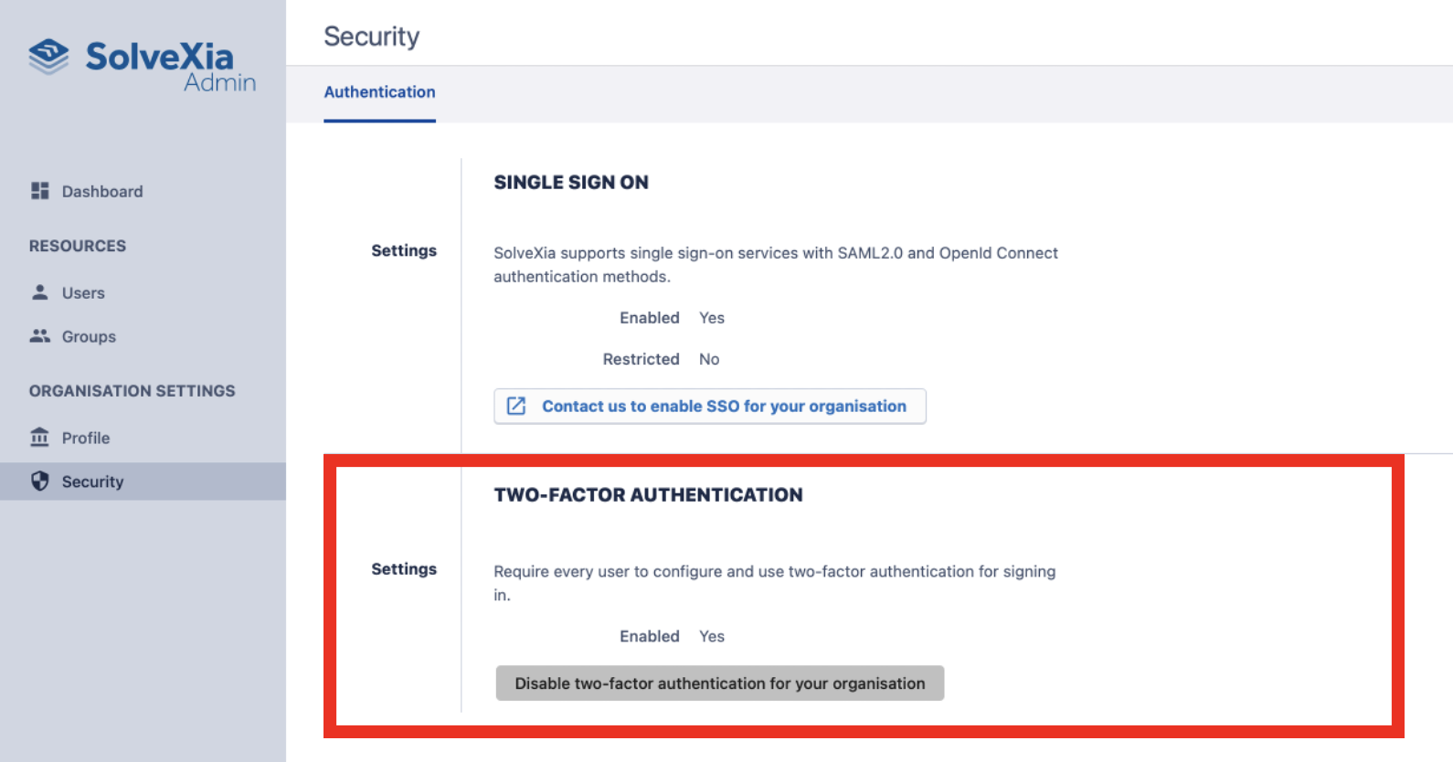Switch to the Authentication tab

pos(379,92)
